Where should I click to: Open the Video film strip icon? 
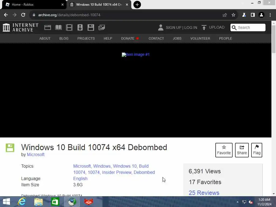pyautogui.click(x=69, y=27)
